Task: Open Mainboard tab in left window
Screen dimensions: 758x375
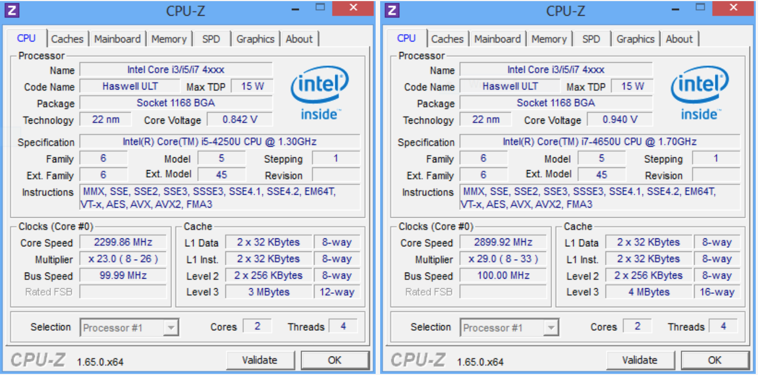Action: (117, 39)
